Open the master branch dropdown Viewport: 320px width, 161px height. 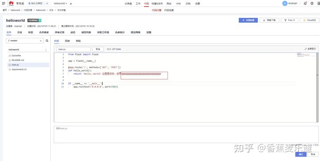(25, 40)
